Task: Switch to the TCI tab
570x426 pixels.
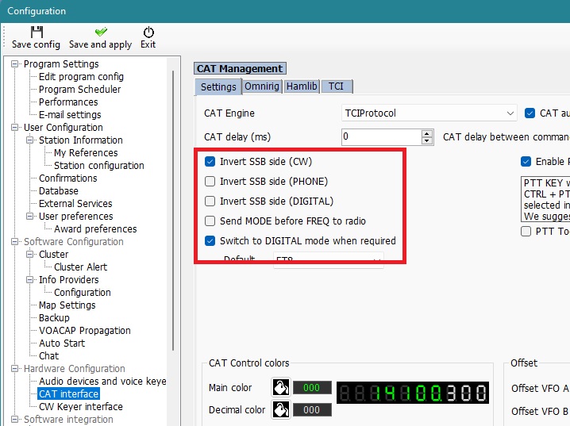Action: [337, 86]
